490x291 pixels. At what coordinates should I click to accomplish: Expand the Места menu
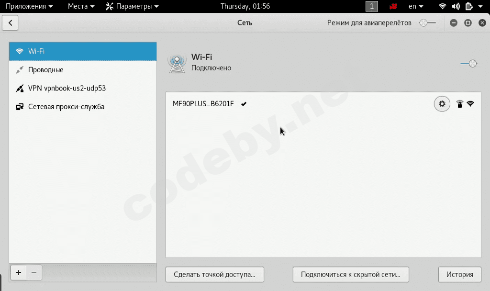(81, 6)
